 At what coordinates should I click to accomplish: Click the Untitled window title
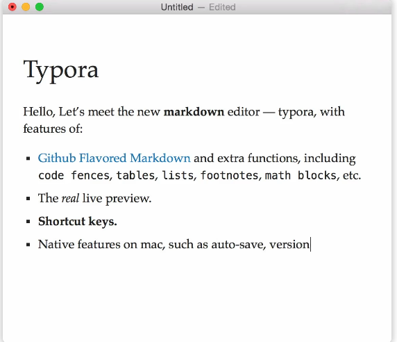point(177,7)
